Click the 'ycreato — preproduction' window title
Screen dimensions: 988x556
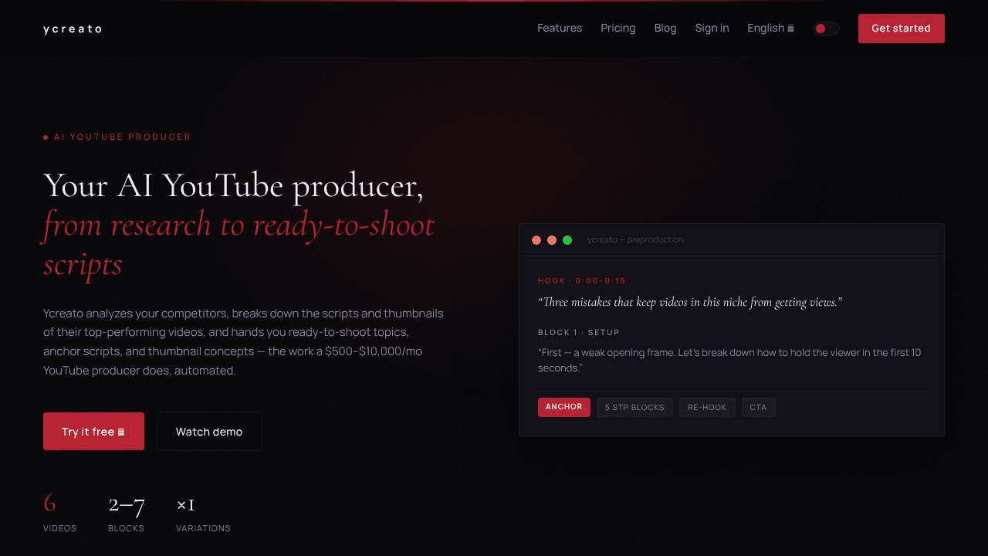(x=635, y=240)
